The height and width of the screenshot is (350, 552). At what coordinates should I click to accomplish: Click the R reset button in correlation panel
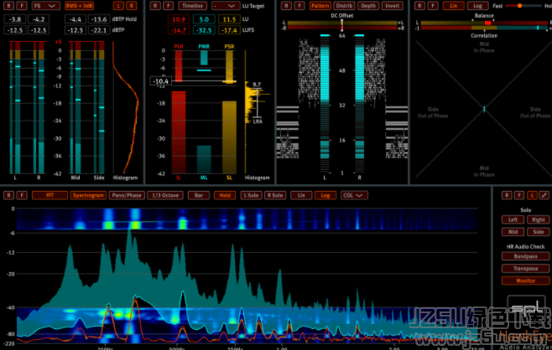pos(419,6)
